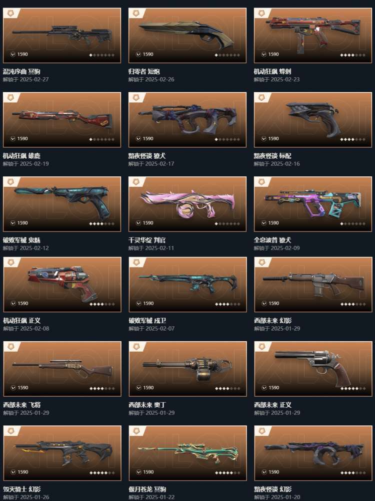The width and height of the screenshot is (375, 501).
Task: Click level diamonds on 西部未来 幻影 card
Action: click(x=352, y=304)
